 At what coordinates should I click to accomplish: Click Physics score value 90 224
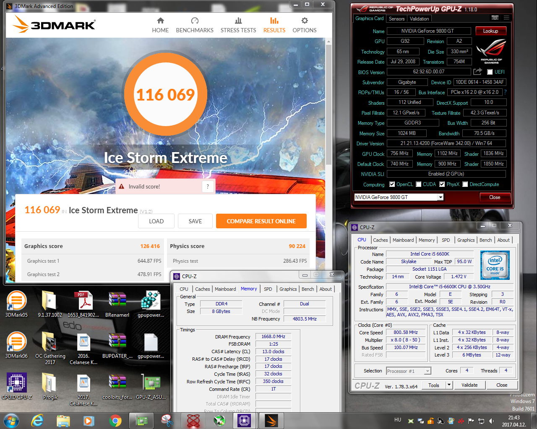297,246
